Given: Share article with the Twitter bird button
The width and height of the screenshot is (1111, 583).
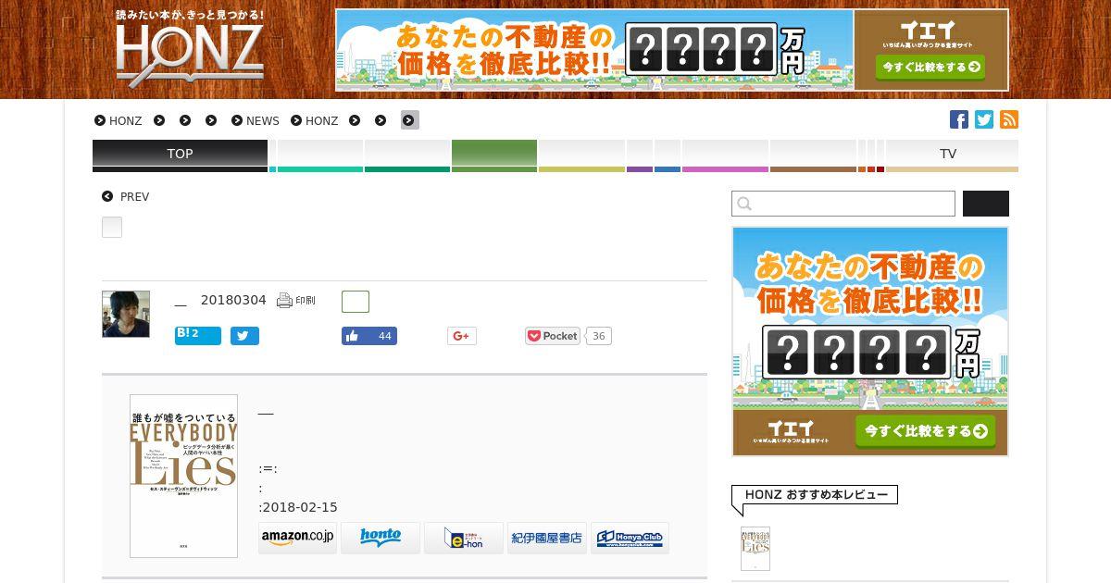Looking at the screenshot, I should 244,336.
